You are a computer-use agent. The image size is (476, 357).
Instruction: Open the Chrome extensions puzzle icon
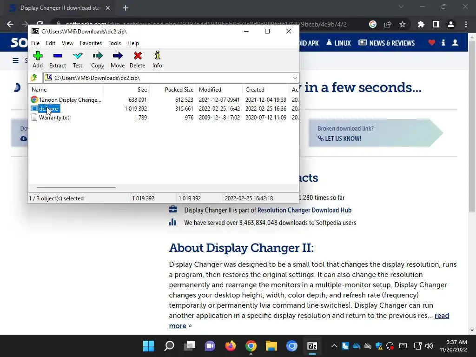[x=421, y=24]
